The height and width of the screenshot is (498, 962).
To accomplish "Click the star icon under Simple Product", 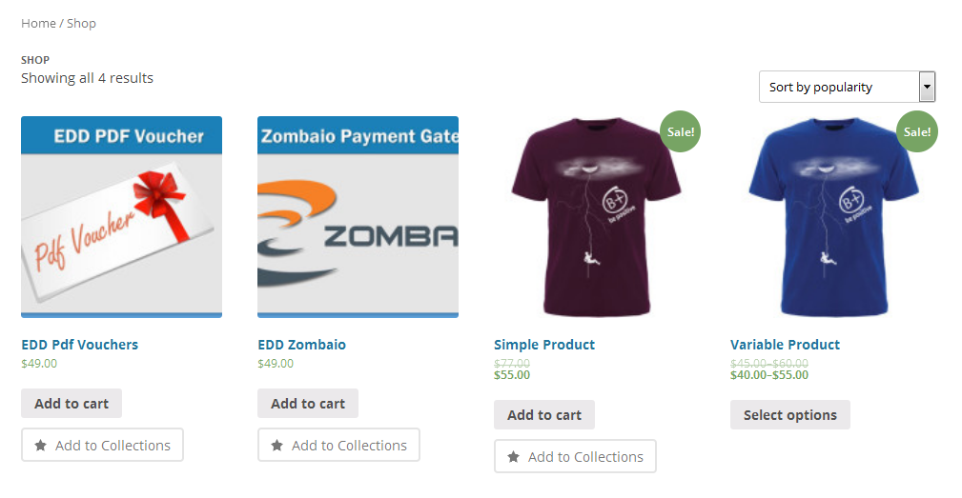I will [514, 457].
